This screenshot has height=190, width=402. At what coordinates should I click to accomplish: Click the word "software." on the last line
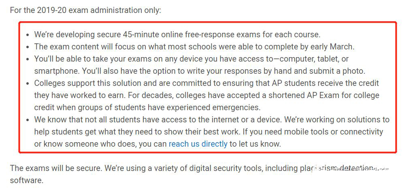27,180
